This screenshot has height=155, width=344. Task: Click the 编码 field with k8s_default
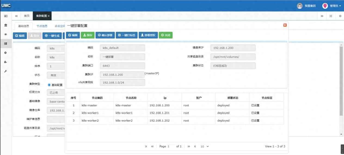(122, 48)
